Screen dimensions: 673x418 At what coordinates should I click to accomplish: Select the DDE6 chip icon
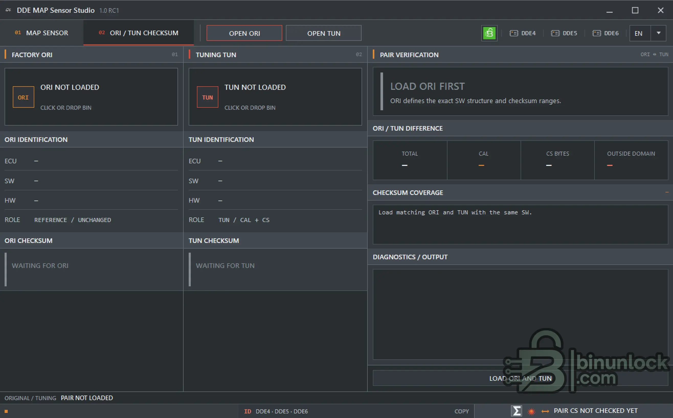point(597,33)
